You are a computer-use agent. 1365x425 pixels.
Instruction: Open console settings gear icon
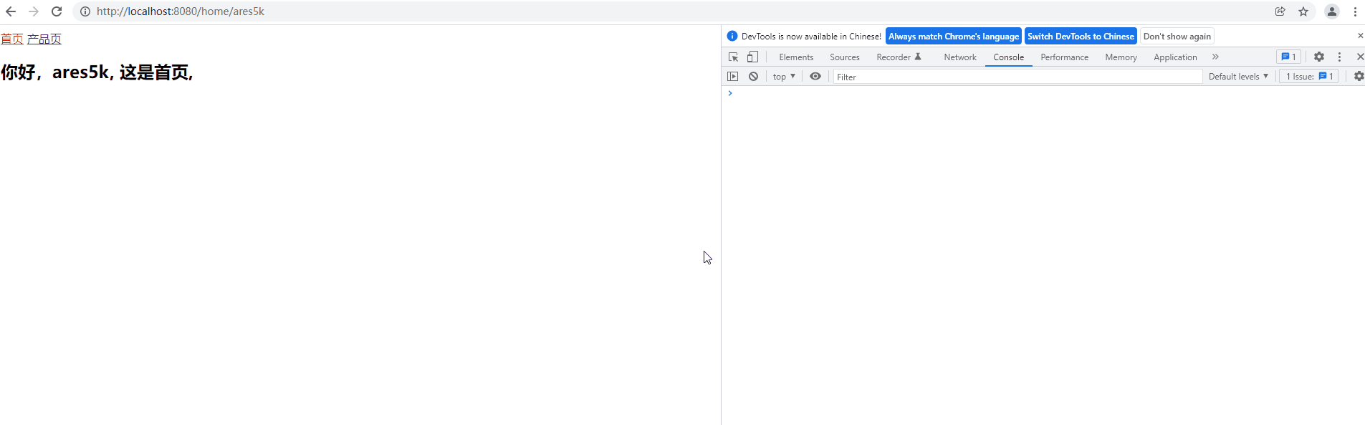[x=1359, y=77]
